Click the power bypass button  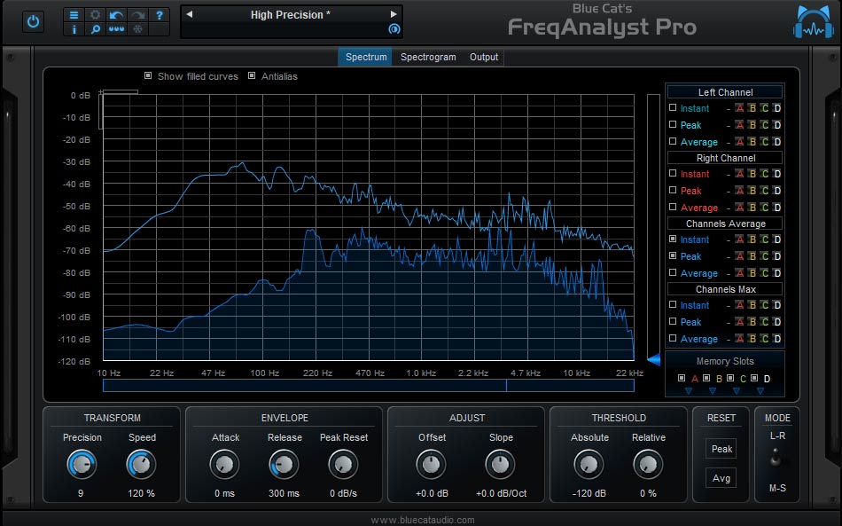(33, 21)
